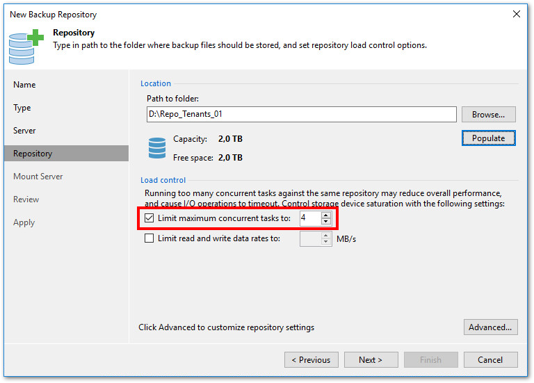Open Advanced repository settings
Screen dimensions: 534x383
(490, 327)
